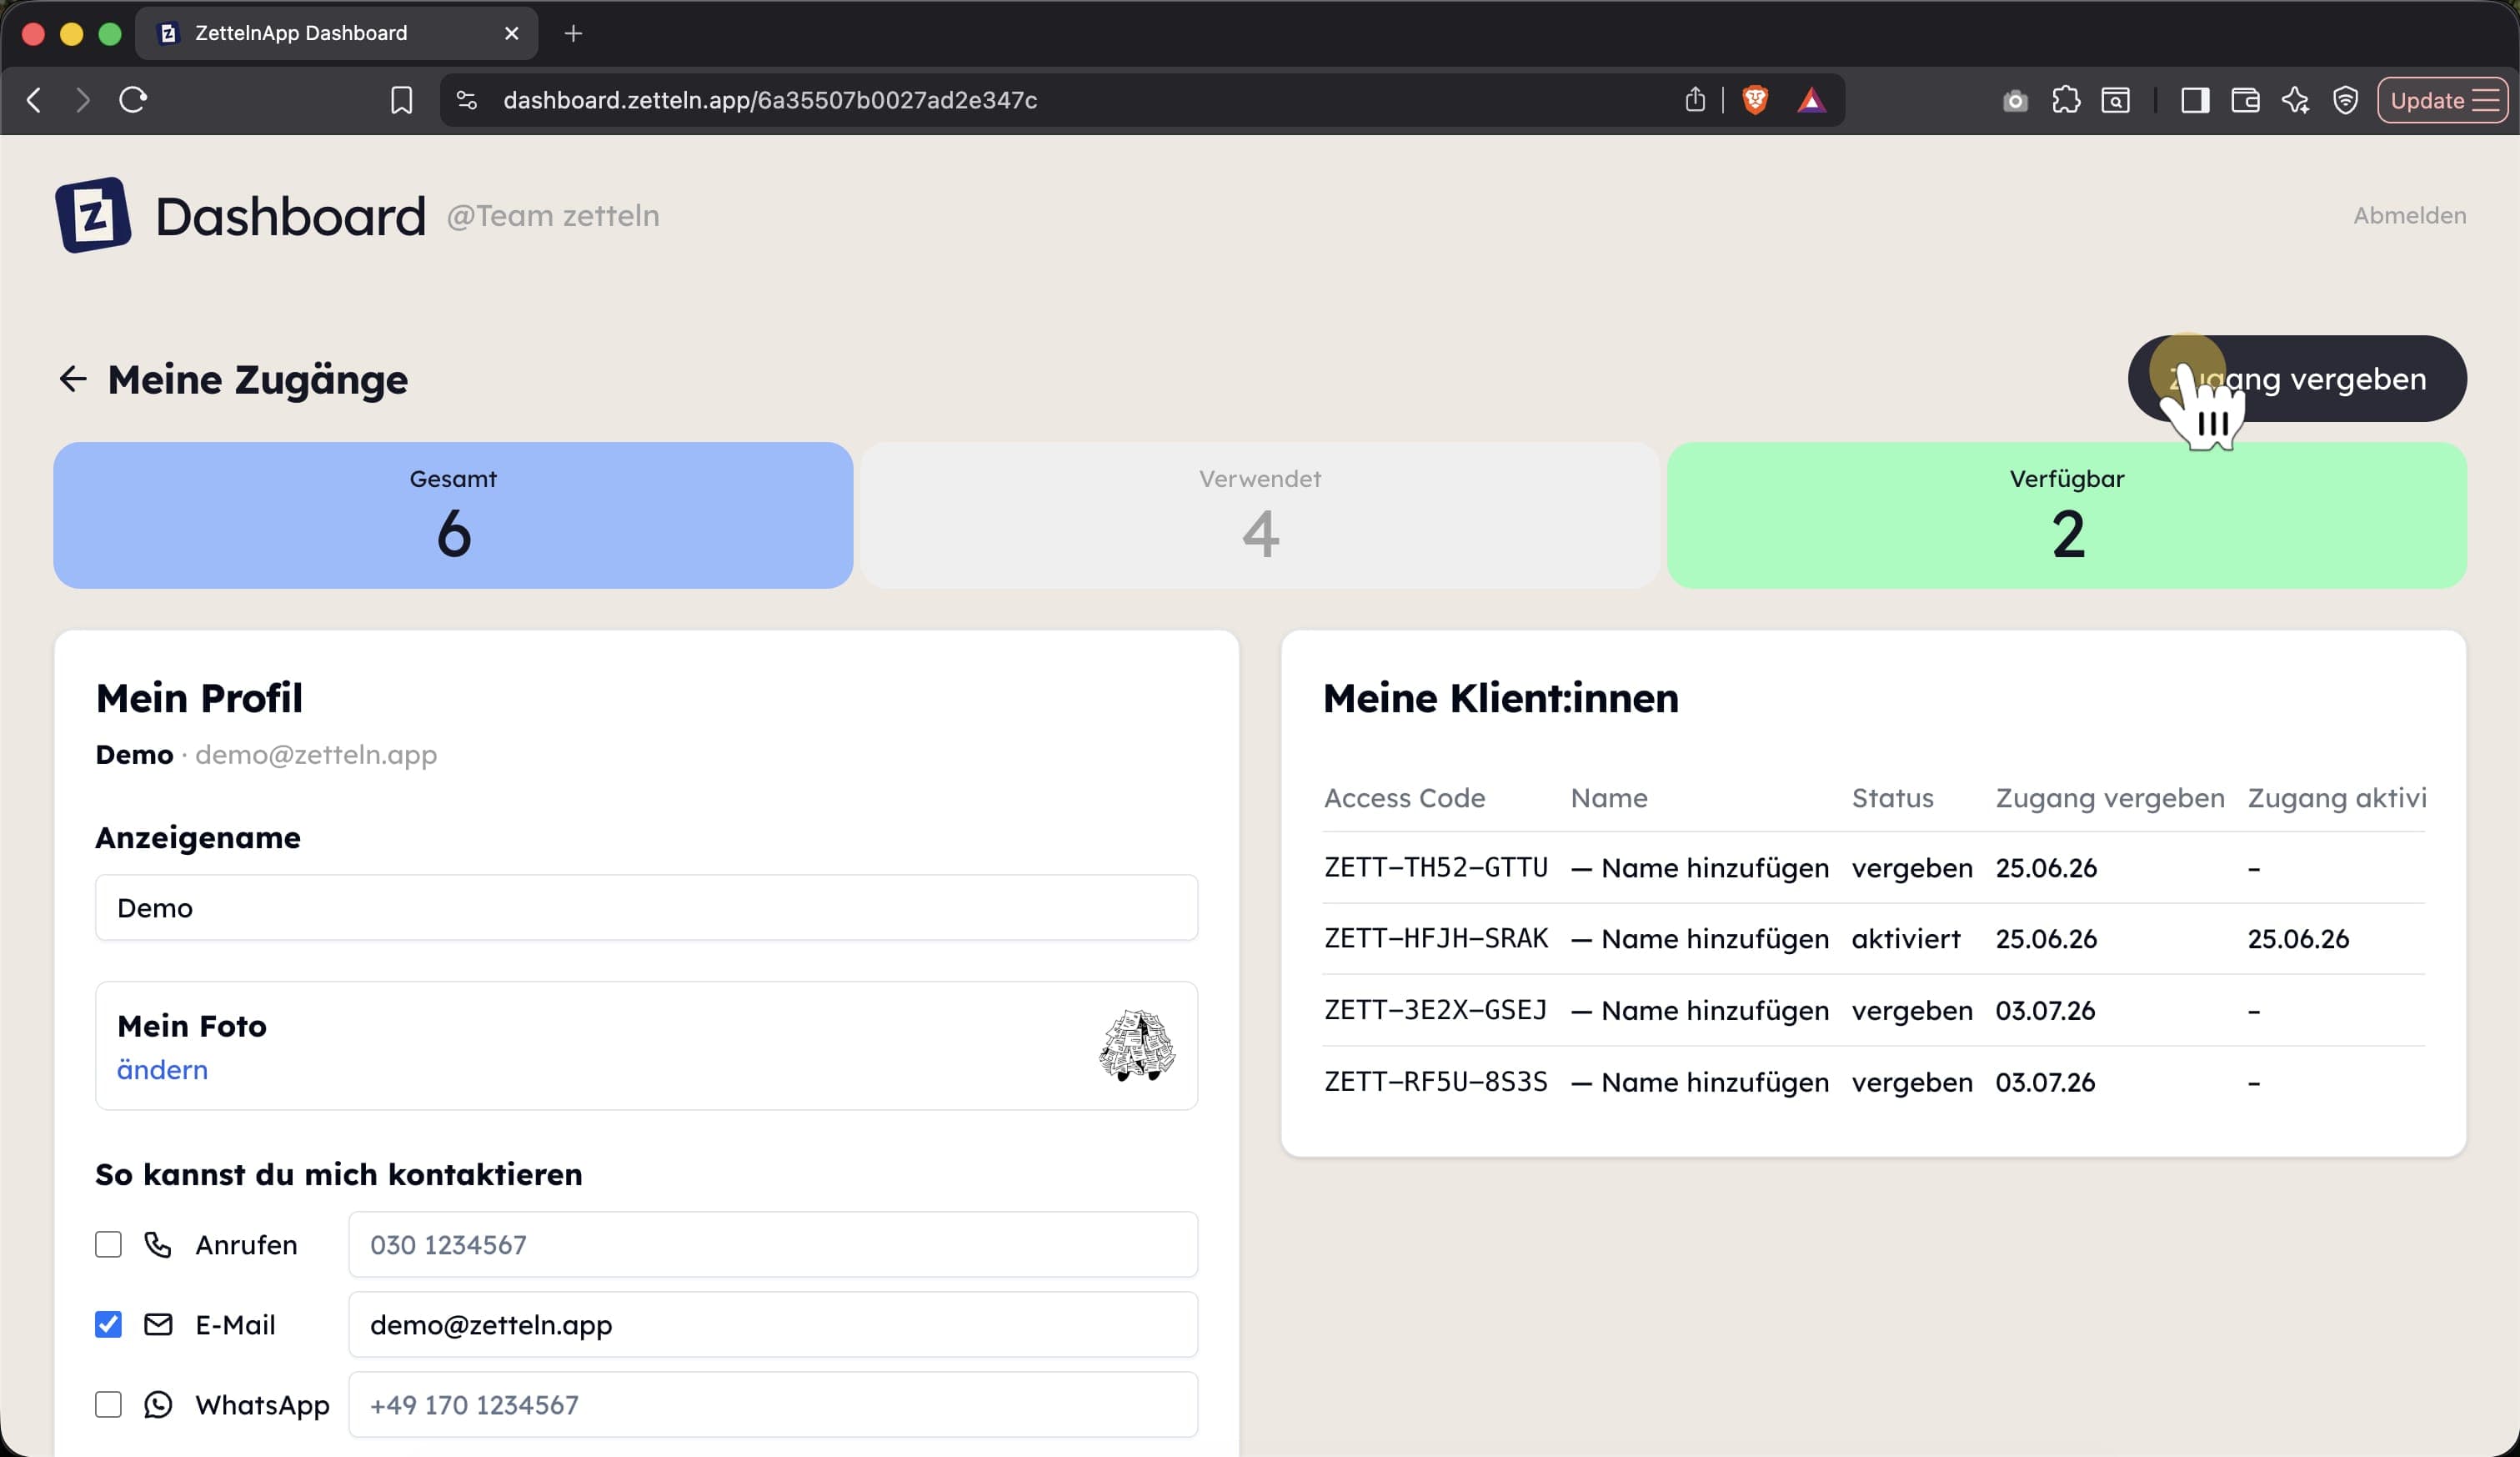2520x1457 pixels.
Task: Click the browser forward arrow
Action: point(83,100)
